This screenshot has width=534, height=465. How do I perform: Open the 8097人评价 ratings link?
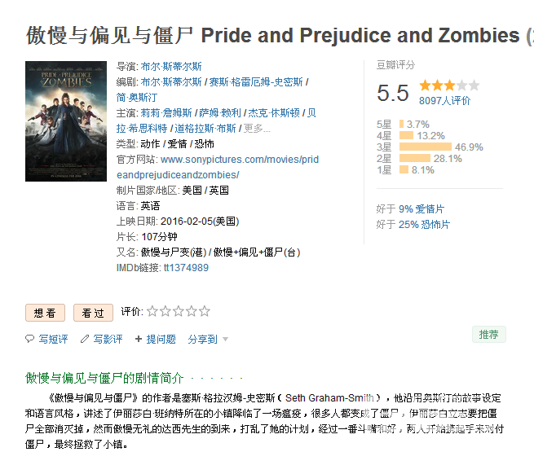pos(444,101)
